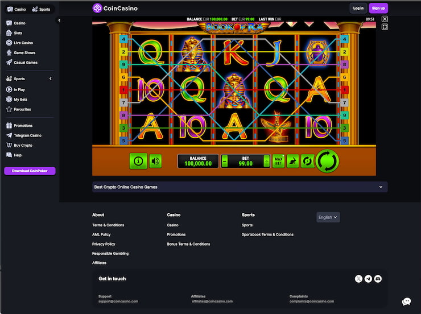
Task: Toggle turbo rabbit fast-spin button
Action: [292, 161]
